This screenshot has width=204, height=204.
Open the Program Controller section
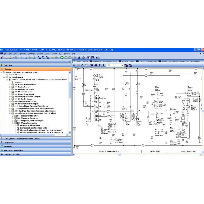(x=36, y=154)
